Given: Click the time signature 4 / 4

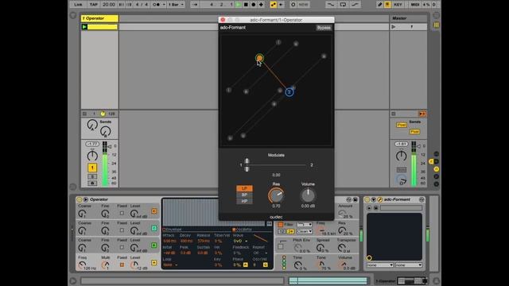Looking at the screenshot, I should [x=142, y=5].
